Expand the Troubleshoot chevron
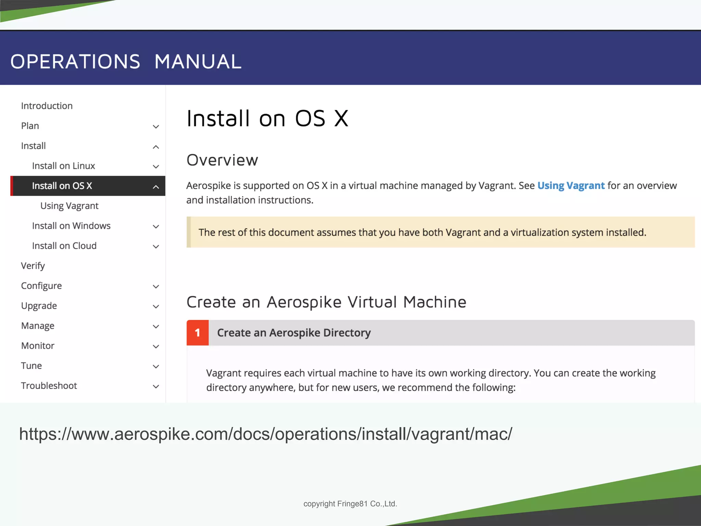The height and width of the screenshot is (526, 701). pos(156,387)
